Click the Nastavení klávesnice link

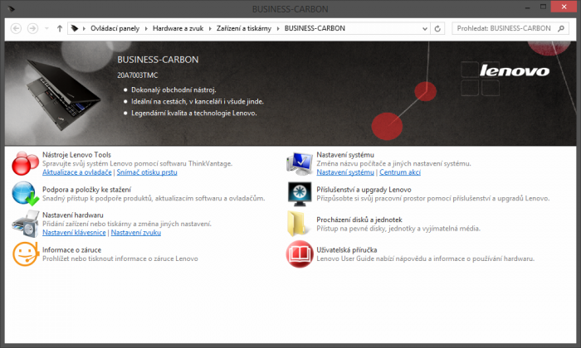coord(74,233)
